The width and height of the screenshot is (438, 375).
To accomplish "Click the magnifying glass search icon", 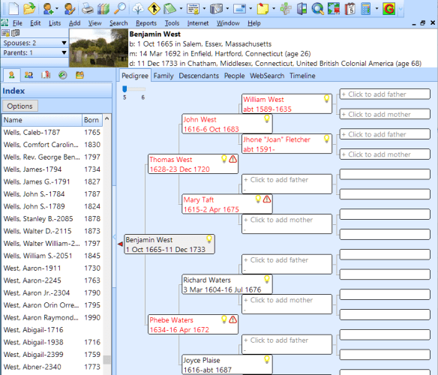I will click(x=120, y=8).
